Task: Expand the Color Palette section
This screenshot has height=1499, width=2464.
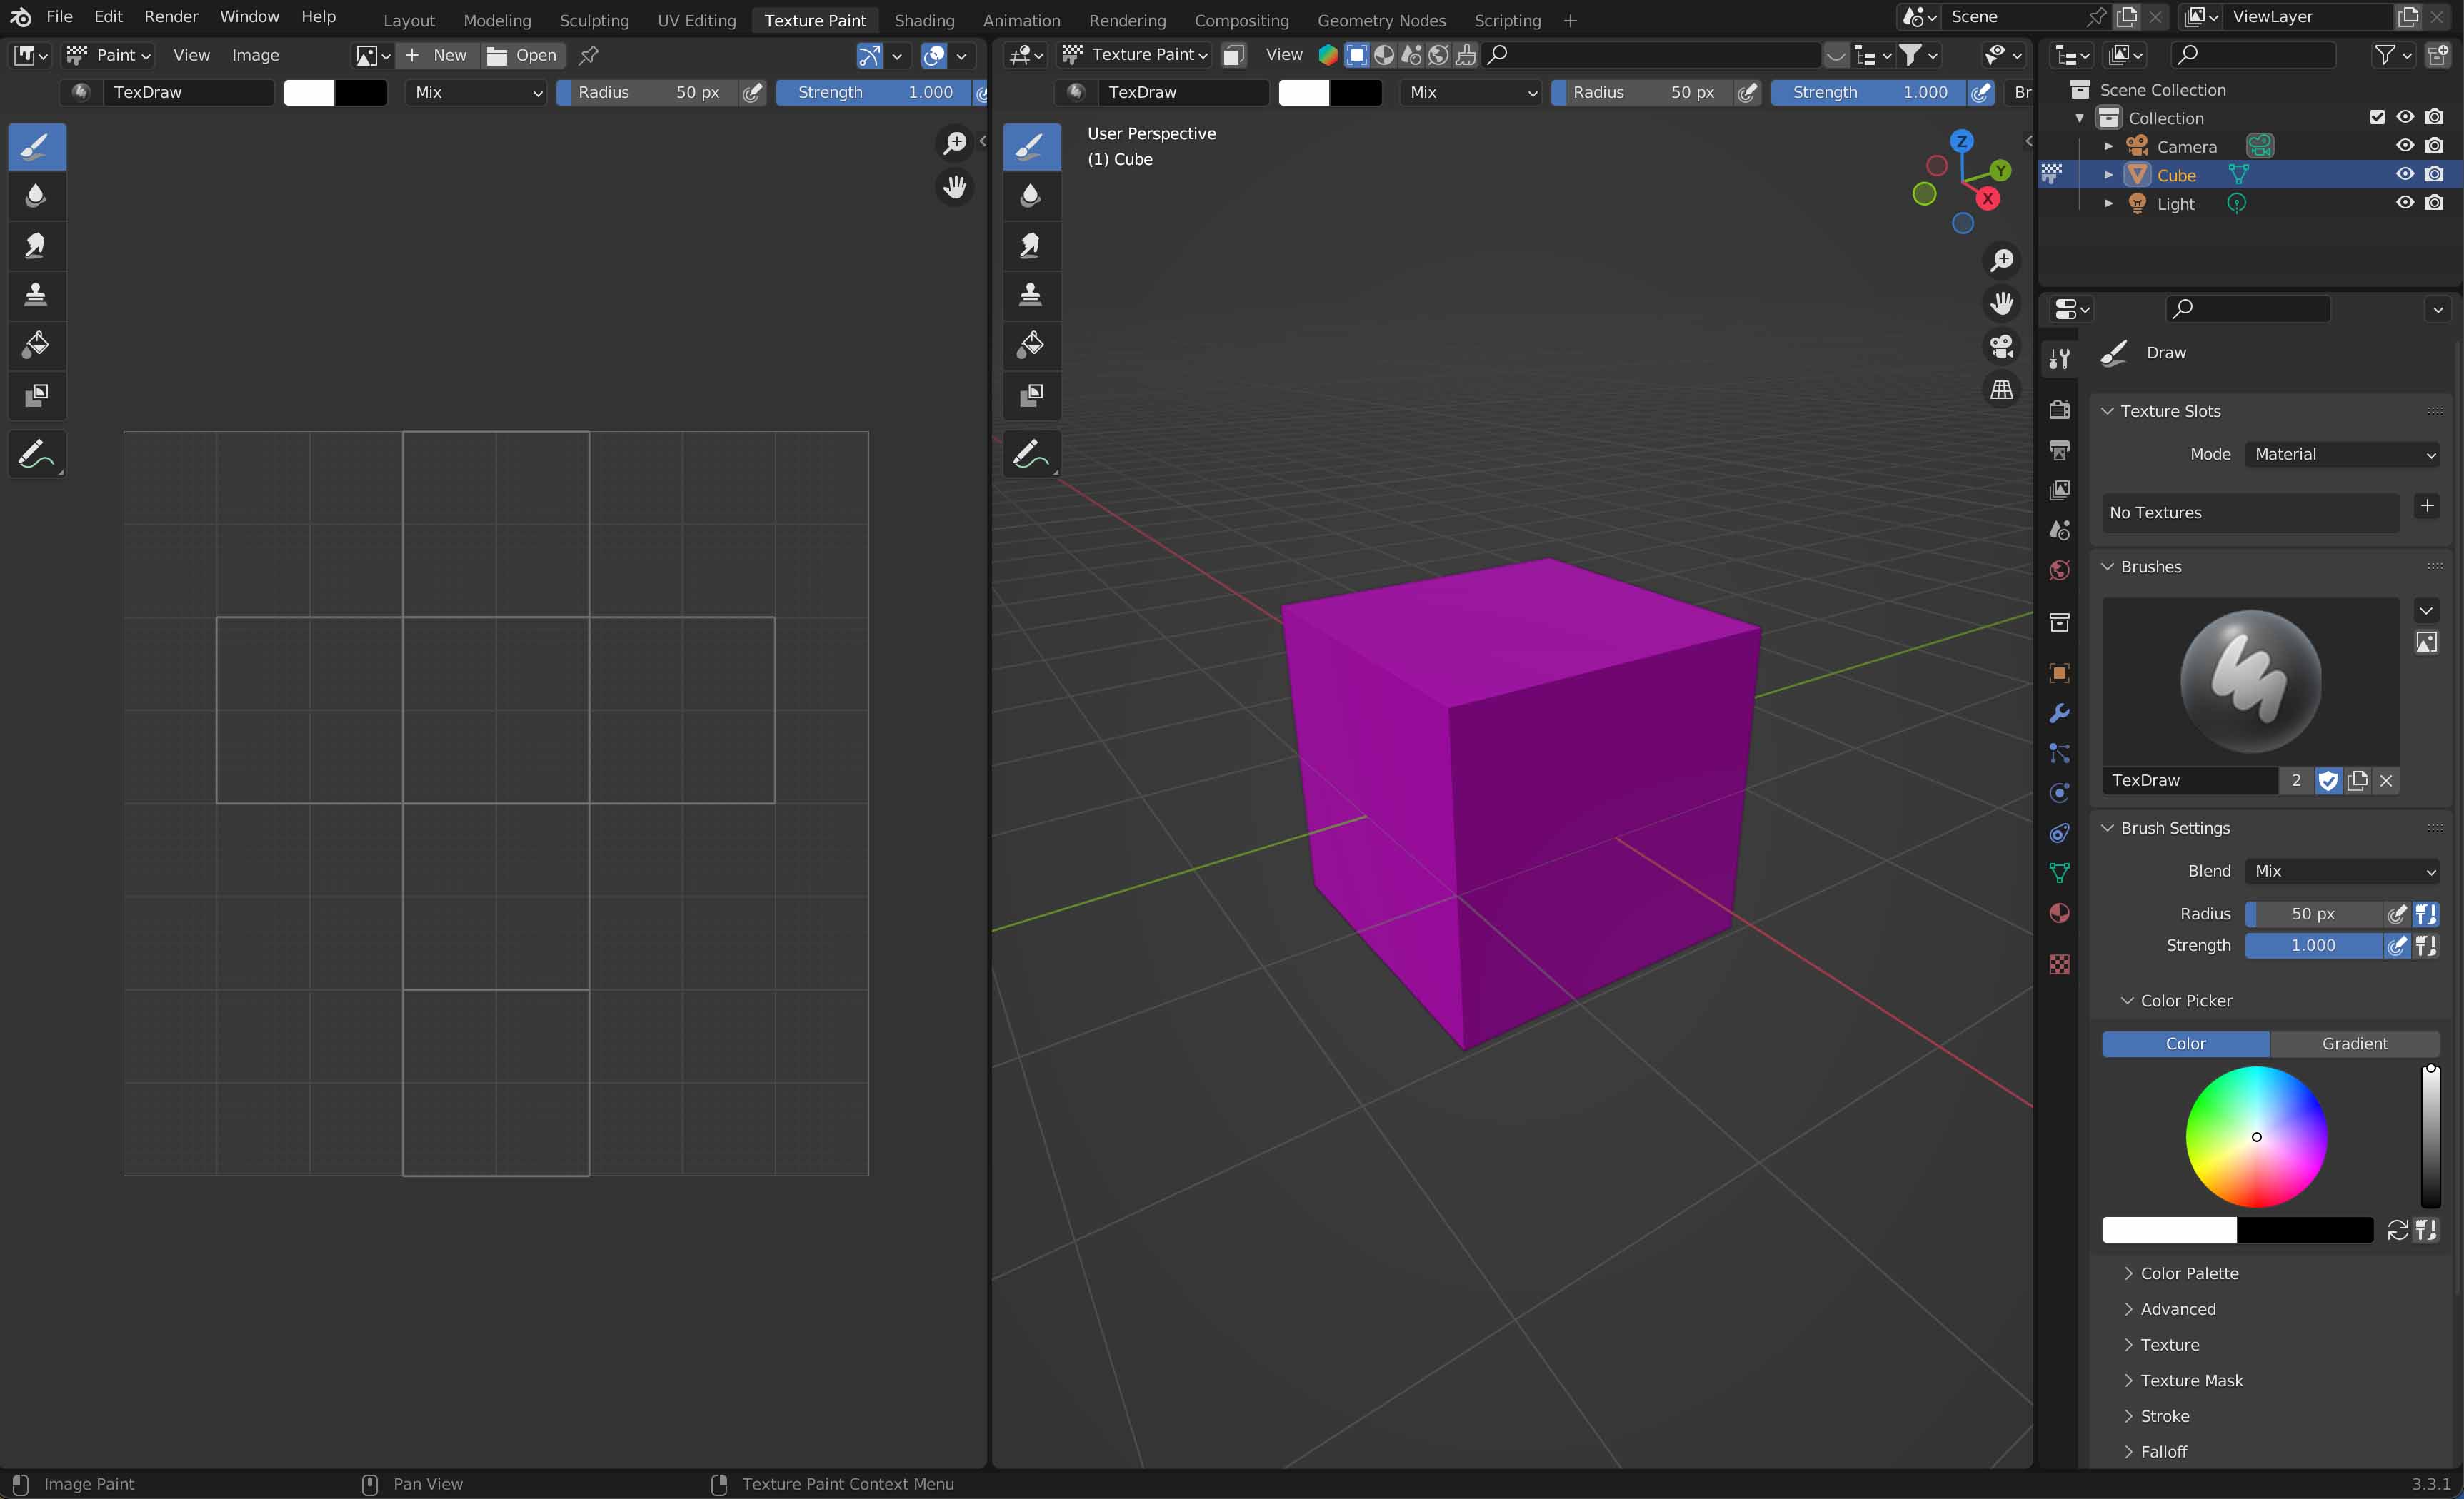Action: click(2189, 1273)
